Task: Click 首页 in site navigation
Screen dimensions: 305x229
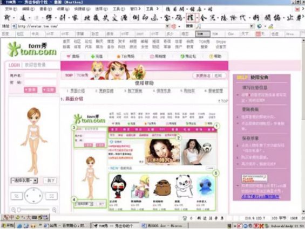Action: (x=66, y=41)
